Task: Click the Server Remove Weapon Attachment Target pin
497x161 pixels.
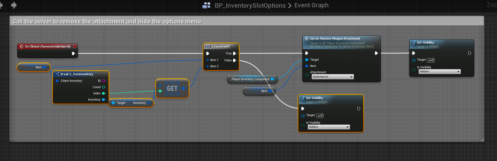Action: pyautogui.click(x=307, y=60)
